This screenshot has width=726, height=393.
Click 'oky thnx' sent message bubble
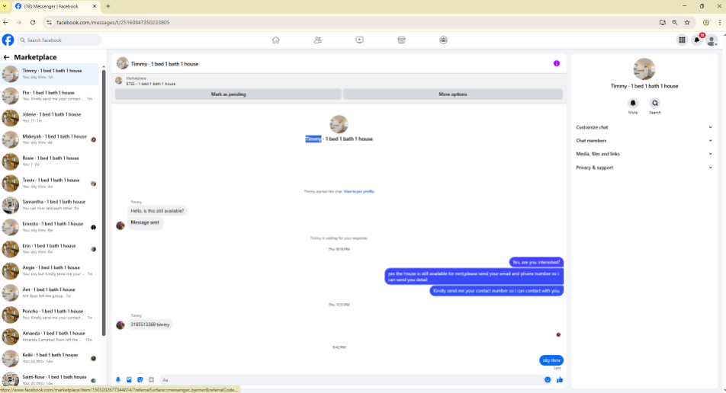pyautogui.click(x=551, y=360)
